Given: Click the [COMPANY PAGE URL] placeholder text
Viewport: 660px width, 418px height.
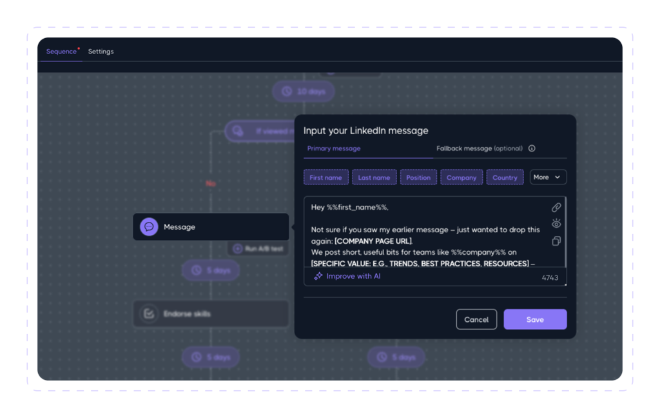Looking at the screenshot, I should coord(373,241).
